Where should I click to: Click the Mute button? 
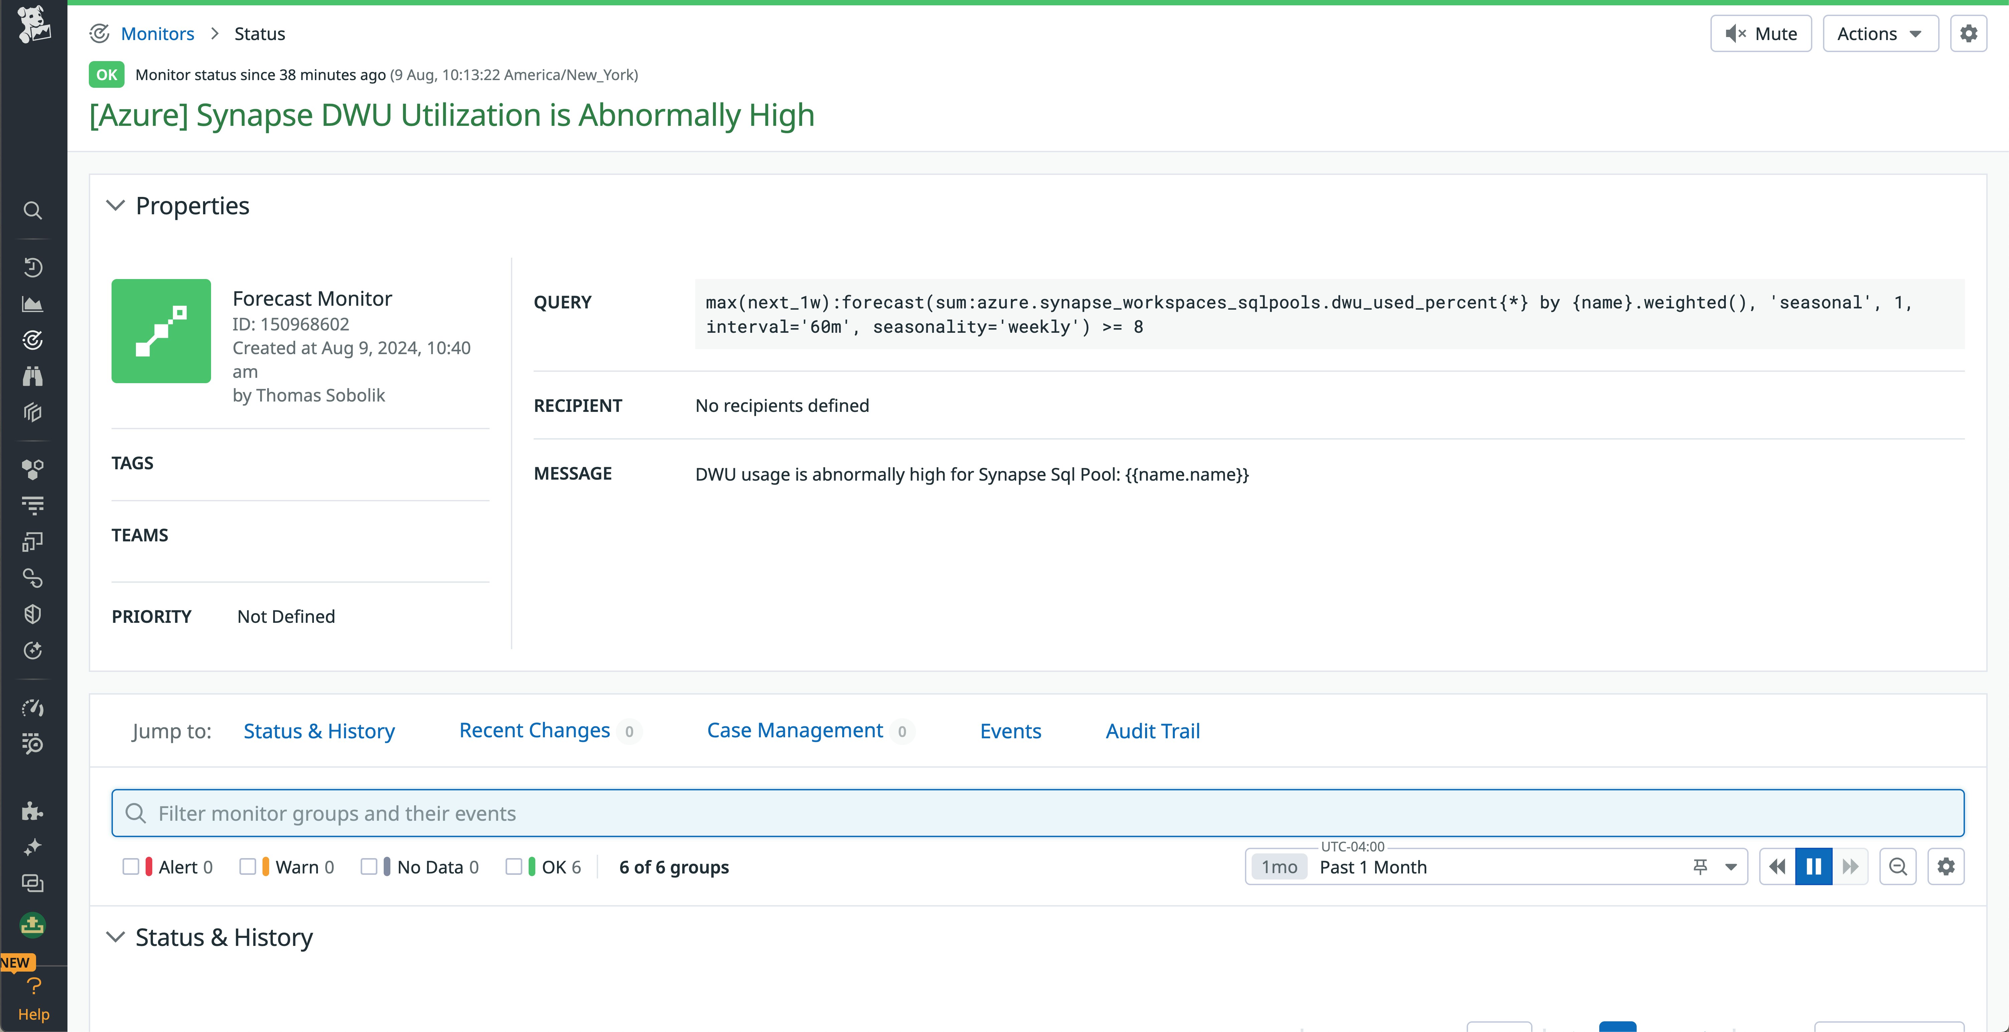1760,33
